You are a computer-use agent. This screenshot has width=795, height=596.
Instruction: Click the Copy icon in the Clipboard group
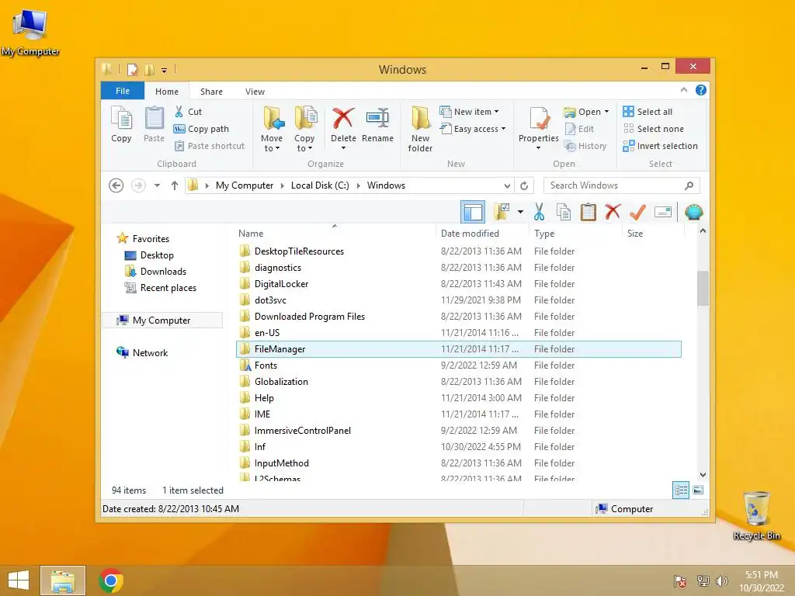click(121, 125)
